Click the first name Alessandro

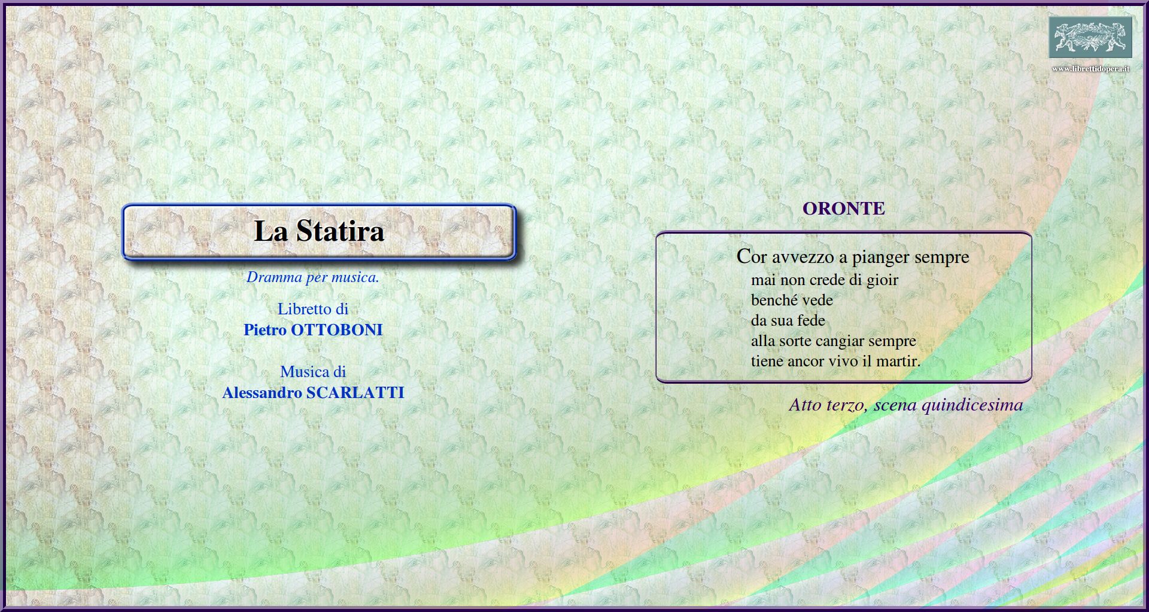[x=262, y=393]
